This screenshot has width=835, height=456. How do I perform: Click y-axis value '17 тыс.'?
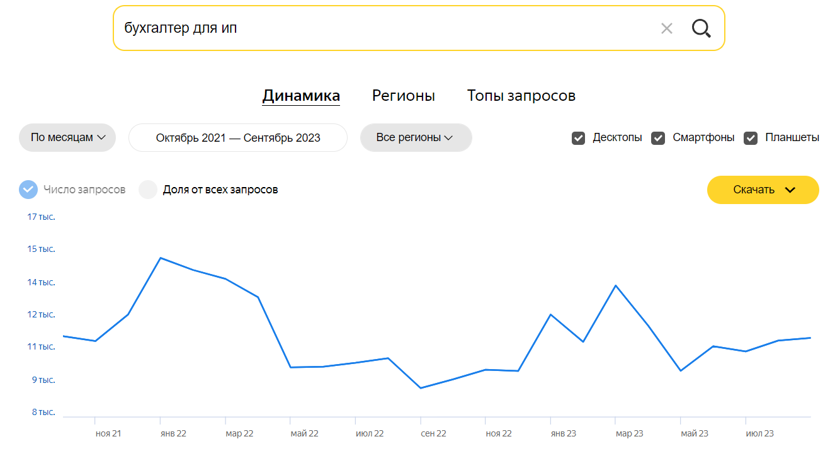(x=41, y=217)
